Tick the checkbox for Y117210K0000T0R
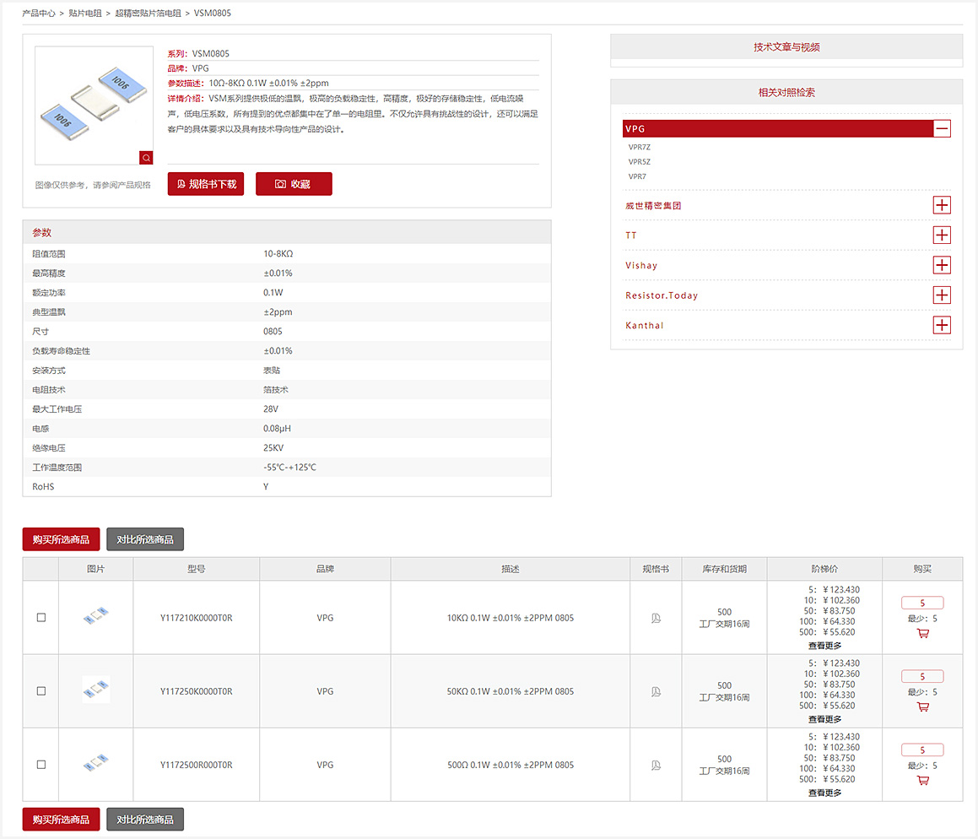The image size is (978, 839). (x=41, y=618)
